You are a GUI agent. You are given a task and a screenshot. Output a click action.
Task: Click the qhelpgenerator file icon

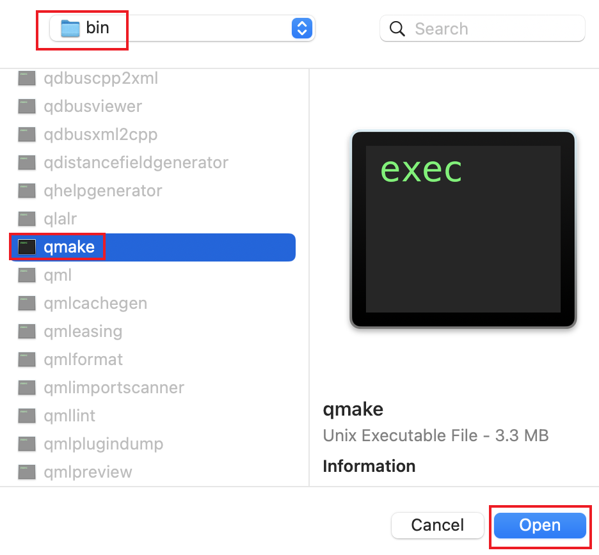click(x=27, y=191)
